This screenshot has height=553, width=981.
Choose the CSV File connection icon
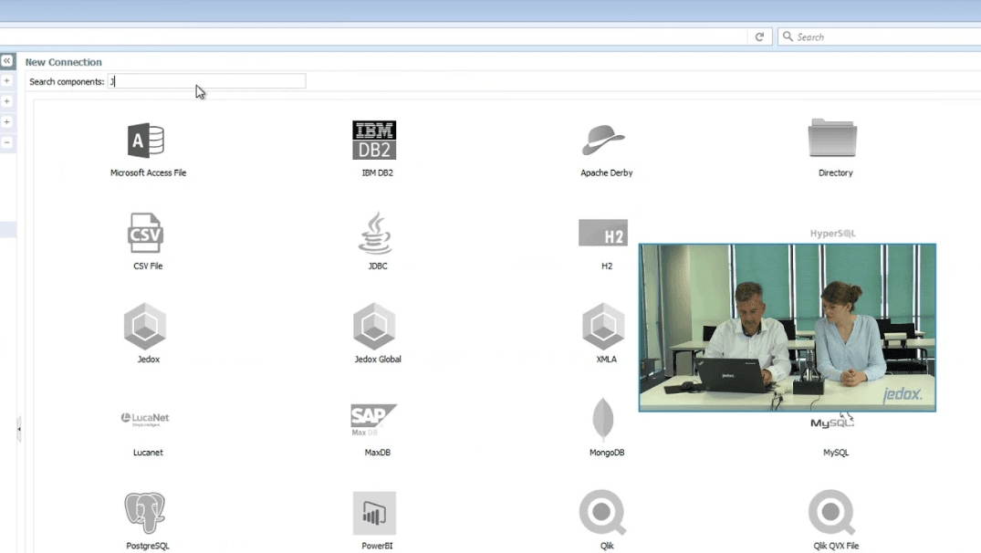pyautogui.click(x=145, y=233)
